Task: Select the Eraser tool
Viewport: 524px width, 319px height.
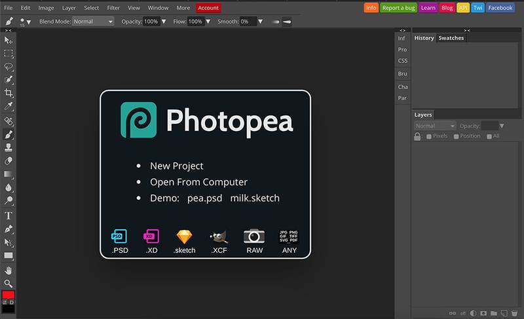Action: (9, 160)
